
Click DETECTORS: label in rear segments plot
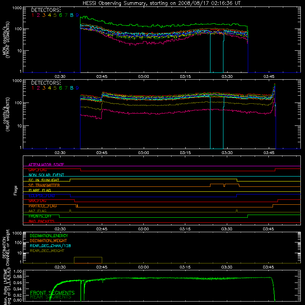(46, 83)
